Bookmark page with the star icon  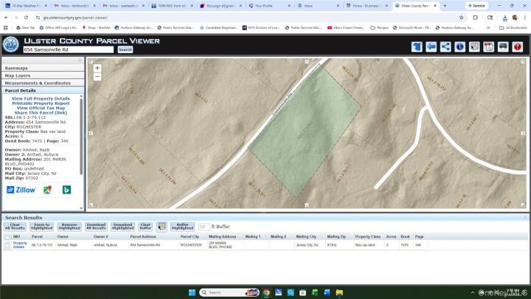(x=461, y=18)
